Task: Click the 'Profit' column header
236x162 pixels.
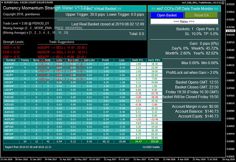Action: 105,60
